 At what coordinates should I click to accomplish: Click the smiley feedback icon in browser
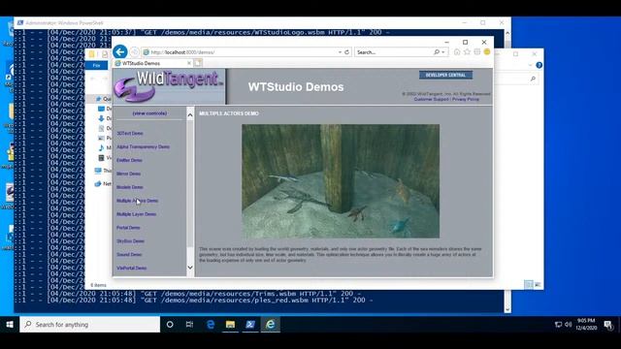point(487,51)
